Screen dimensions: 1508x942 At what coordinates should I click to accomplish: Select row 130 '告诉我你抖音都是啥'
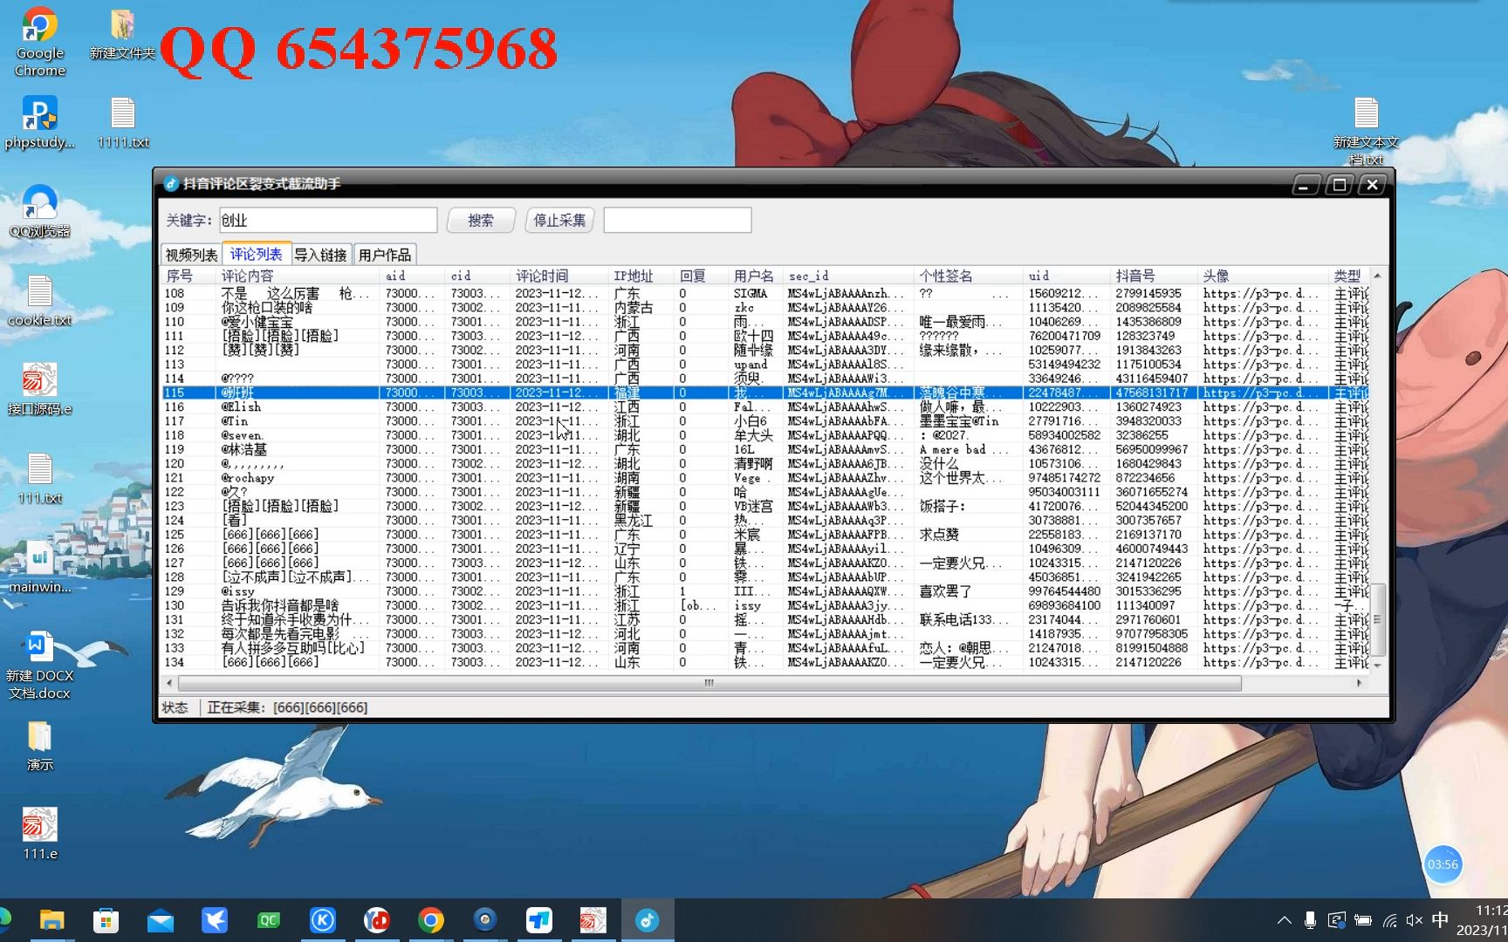pyautogui.click(x=764, y=605)
